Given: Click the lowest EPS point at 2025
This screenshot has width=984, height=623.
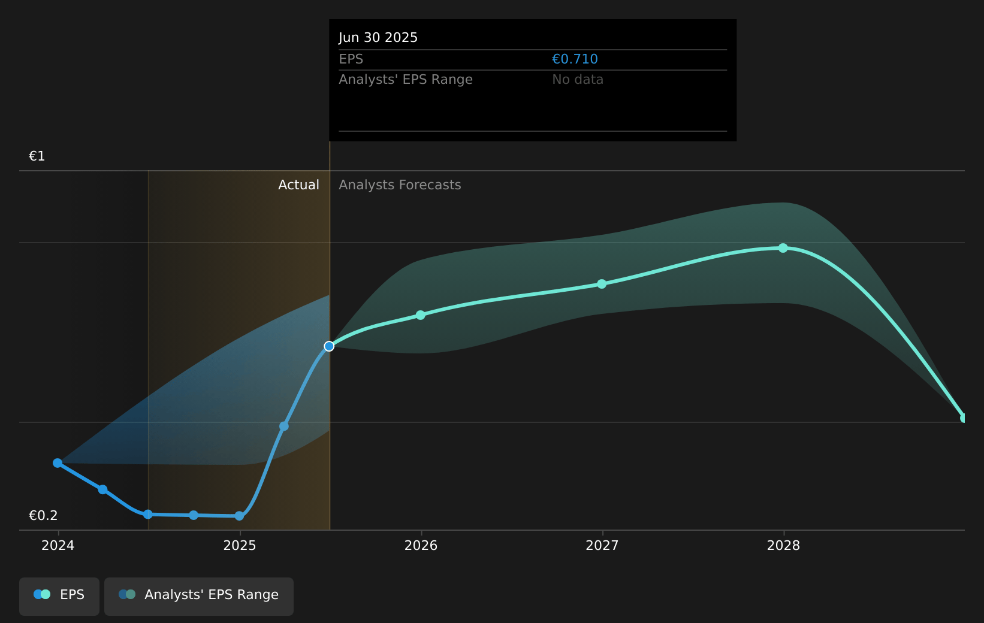Looking at the screenshot, I should [x=239, y=516].
